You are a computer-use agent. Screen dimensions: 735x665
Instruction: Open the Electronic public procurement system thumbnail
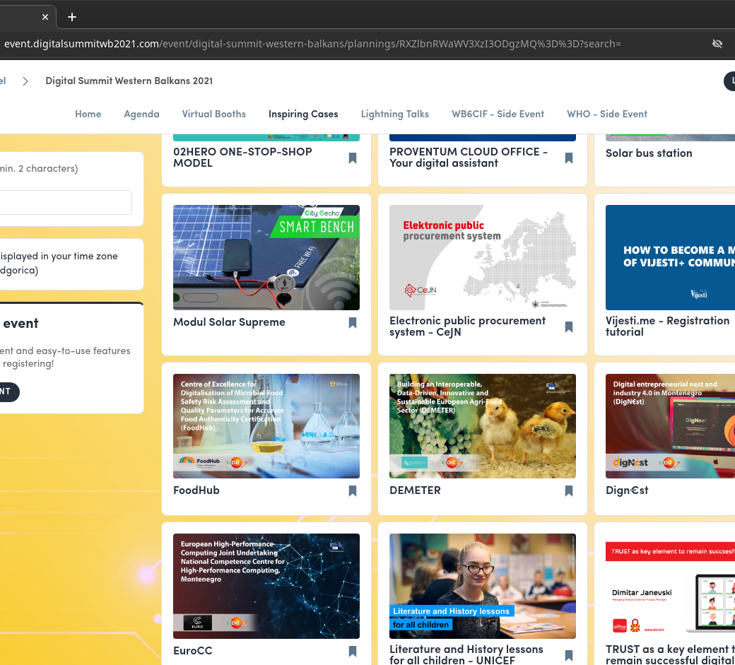(x=482, y=257)
